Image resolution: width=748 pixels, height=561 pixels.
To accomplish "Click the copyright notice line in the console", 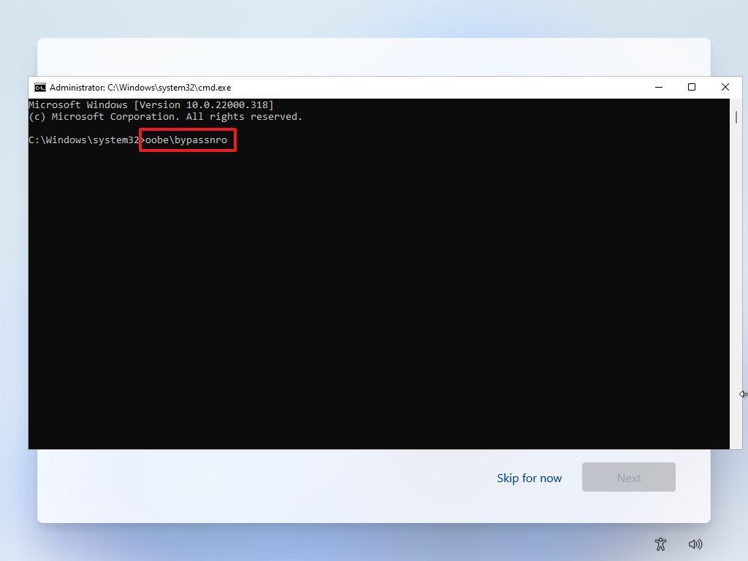I will pos(165,116).
